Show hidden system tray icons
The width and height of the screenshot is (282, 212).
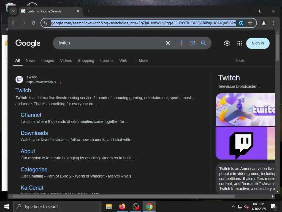(x=233, y=206)
